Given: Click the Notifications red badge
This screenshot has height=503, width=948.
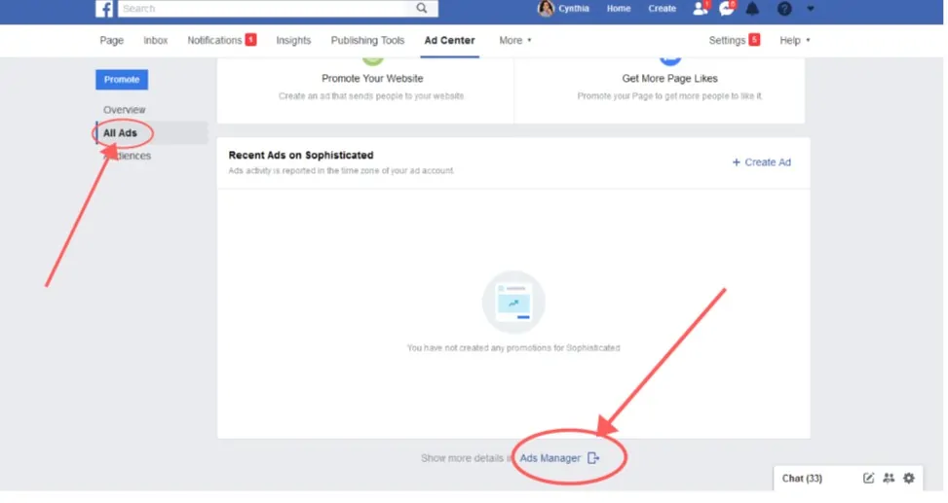Looking at the screenshot, I should point(251,40).
